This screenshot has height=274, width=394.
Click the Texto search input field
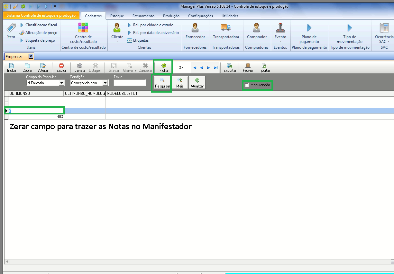[x=130, y=83]
